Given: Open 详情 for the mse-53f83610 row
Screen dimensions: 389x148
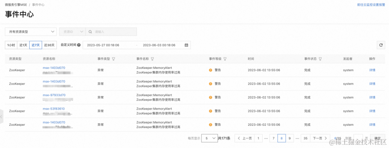Looking at the screenshot, I should [372, 111].
